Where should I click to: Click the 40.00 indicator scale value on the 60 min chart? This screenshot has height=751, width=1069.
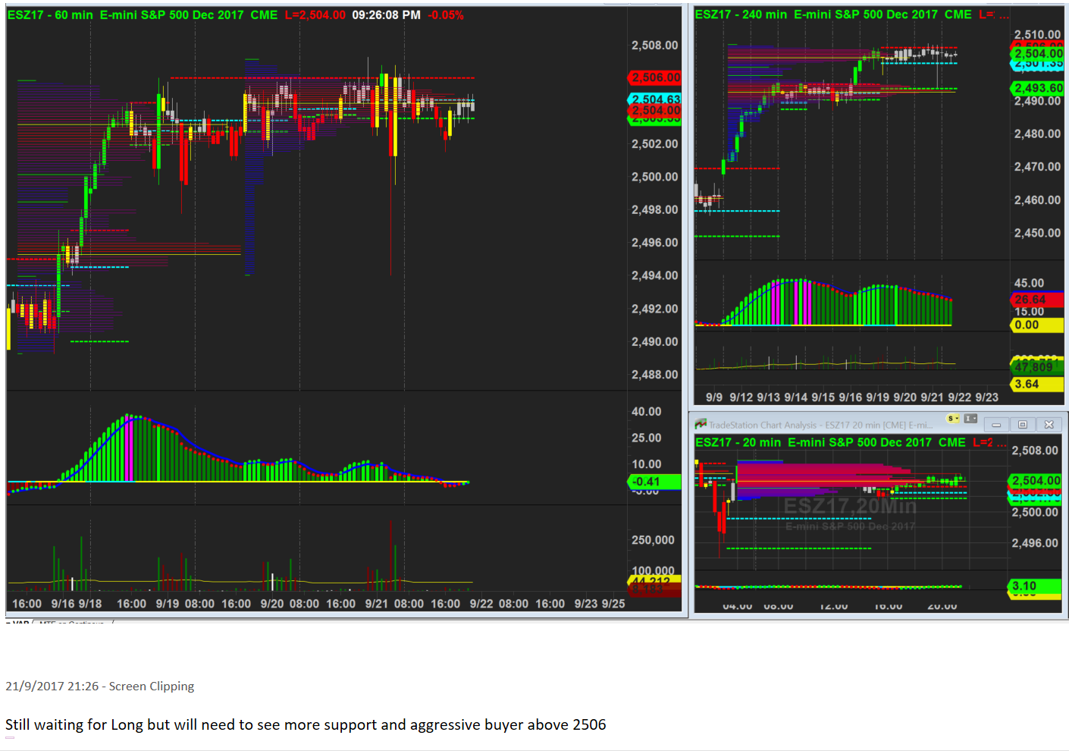(x=647, y=412)
